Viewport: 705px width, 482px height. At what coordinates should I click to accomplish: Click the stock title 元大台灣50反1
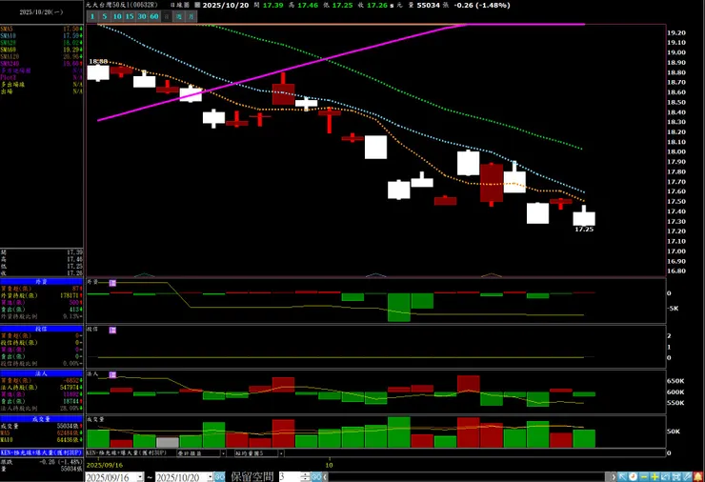[x=122, y=5]
